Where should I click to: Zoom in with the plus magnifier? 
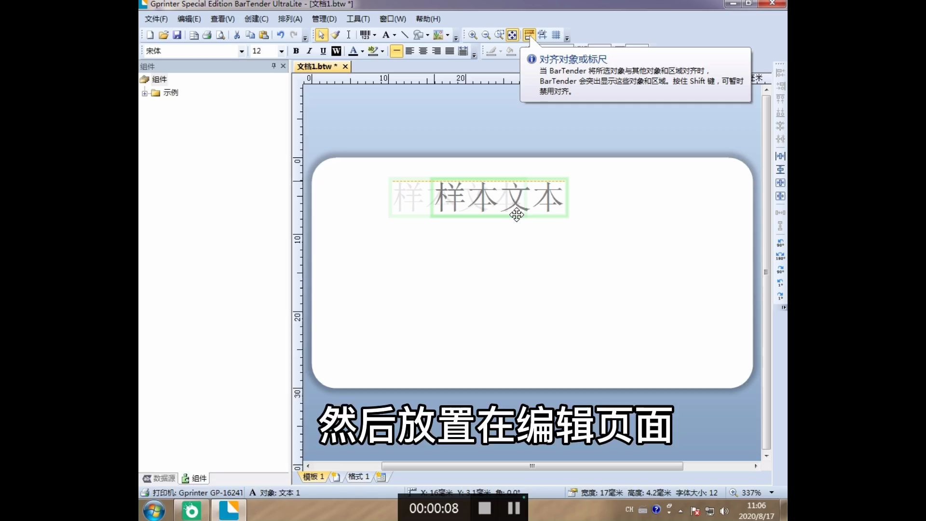[x=473, y=35]
